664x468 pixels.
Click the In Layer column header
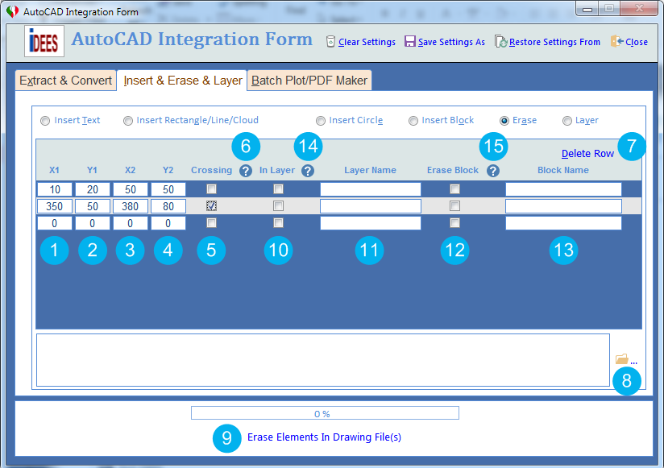coord(277,170)
